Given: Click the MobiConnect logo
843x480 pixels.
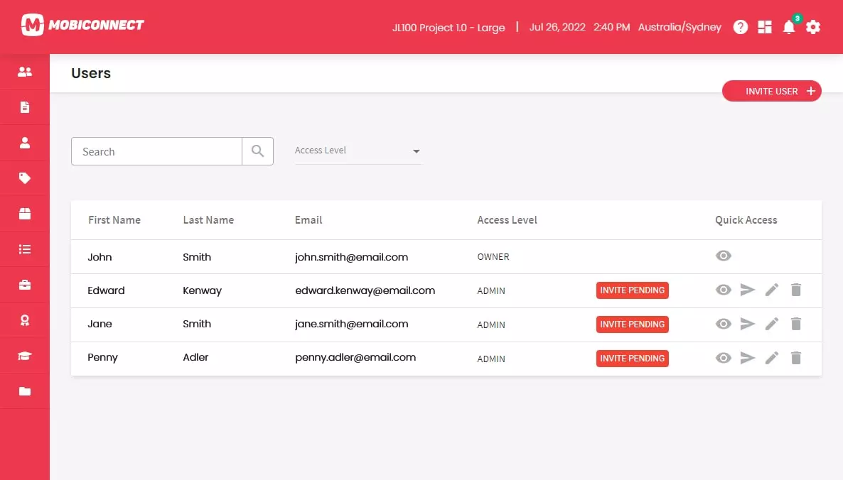Looking at the screenshot, I should click(x=82, y=25).
